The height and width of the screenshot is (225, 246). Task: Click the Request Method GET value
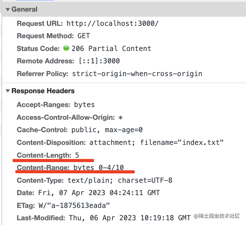[x=84, y=36]
